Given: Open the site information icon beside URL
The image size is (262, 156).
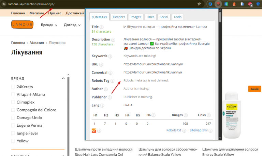Looking at the screenshot, I should point(4,4).
